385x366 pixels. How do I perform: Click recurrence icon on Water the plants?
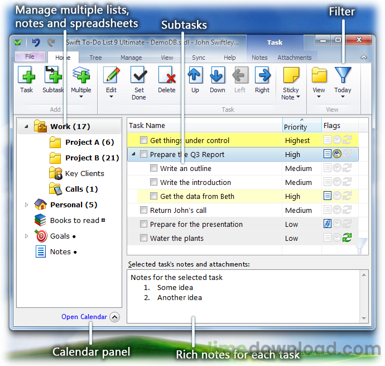click(347, 237)
